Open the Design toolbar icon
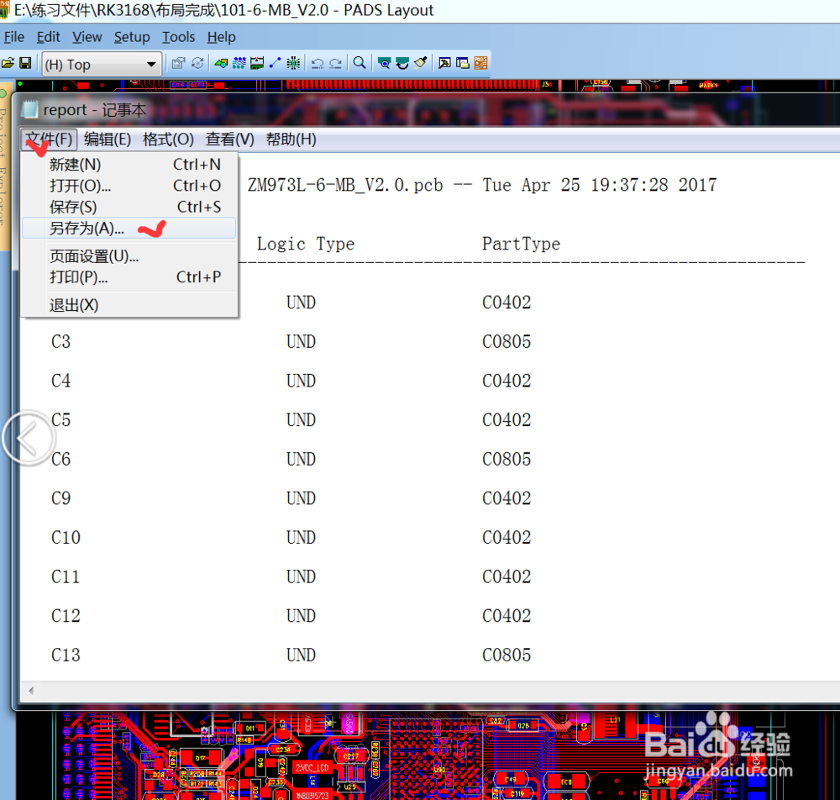This screenshot has height=800, width=840. 239,64
